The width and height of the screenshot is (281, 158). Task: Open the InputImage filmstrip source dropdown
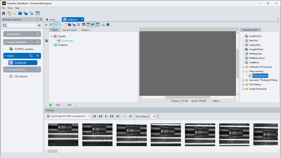[89, 116]
